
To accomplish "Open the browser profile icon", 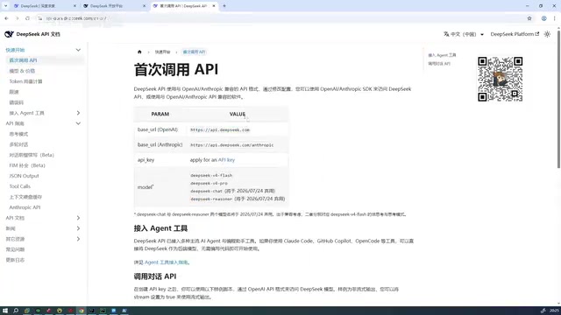I will click(543, 18).
